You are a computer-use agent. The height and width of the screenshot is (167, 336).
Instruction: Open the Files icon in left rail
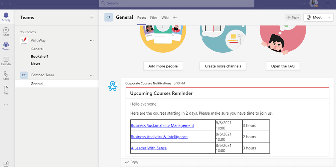coord(6,90)
